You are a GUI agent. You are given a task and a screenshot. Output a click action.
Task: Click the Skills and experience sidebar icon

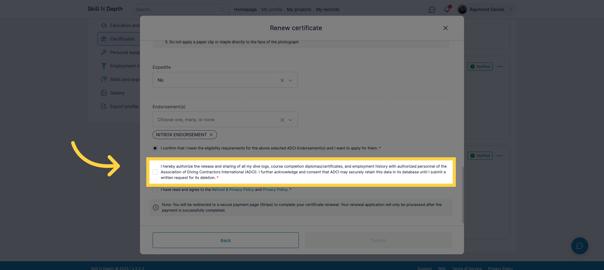point(104,79)
